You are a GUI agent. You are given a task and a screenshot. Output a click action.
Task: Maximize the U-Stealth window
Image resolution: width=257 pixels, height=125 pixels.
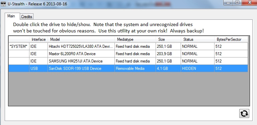point(237,2)
